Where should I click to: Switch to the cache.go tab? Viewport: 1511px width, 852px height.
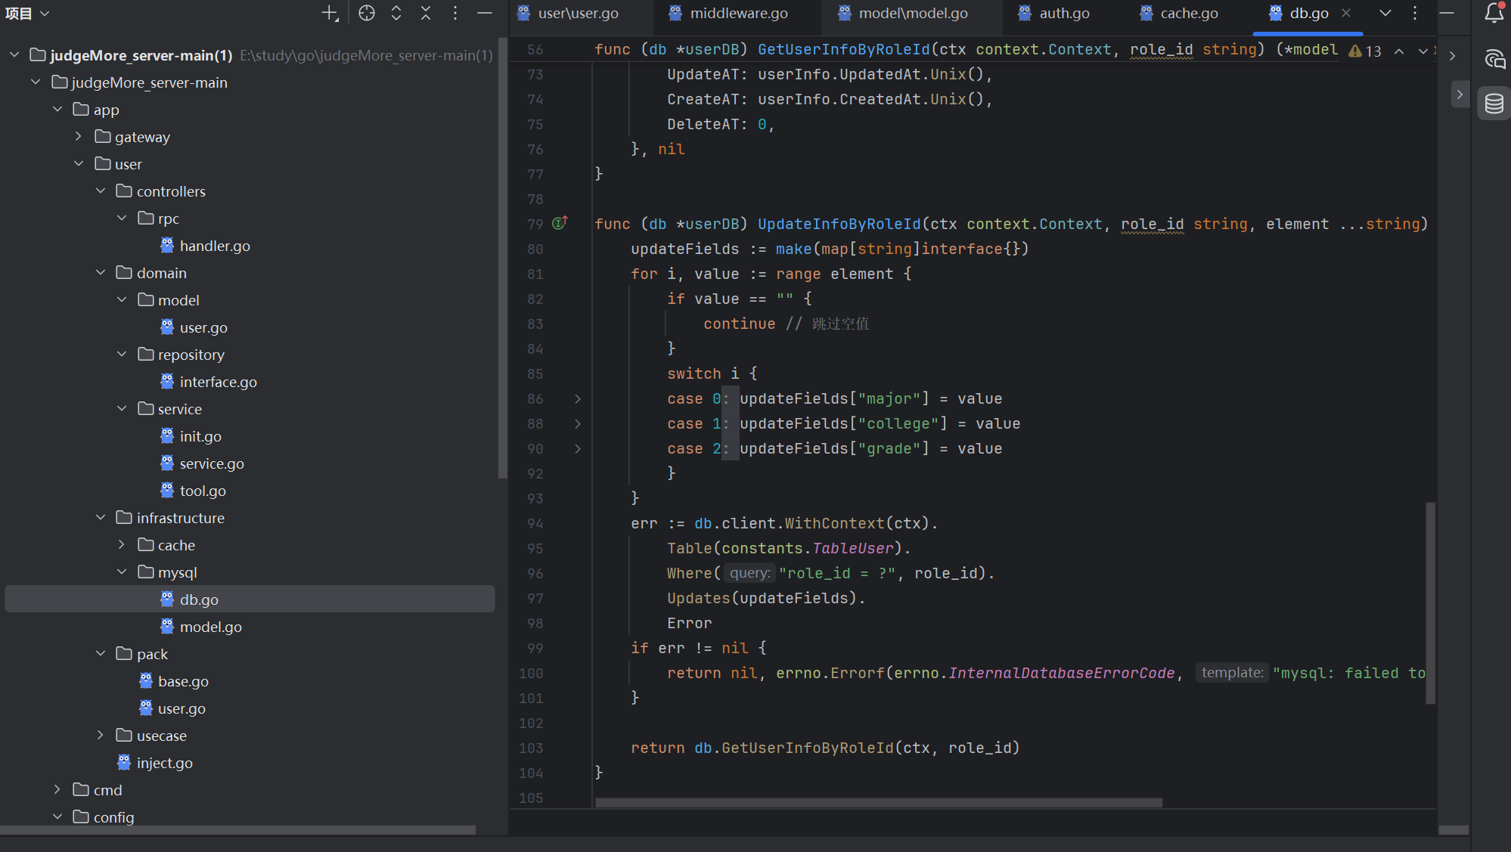point(1189,13)
